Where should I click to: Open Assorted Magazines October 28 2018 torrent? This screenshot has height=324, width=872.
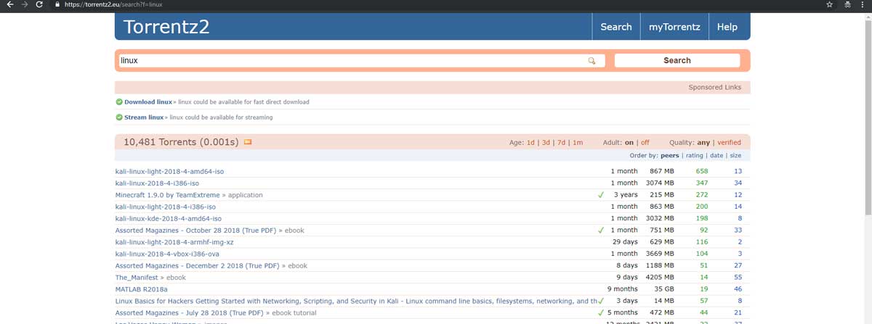(x=198, y=230)
